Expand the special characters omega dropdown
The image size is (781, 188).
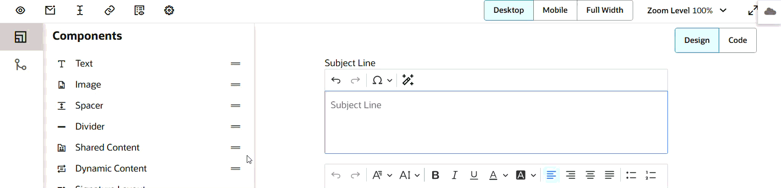[x=382, y=80]
